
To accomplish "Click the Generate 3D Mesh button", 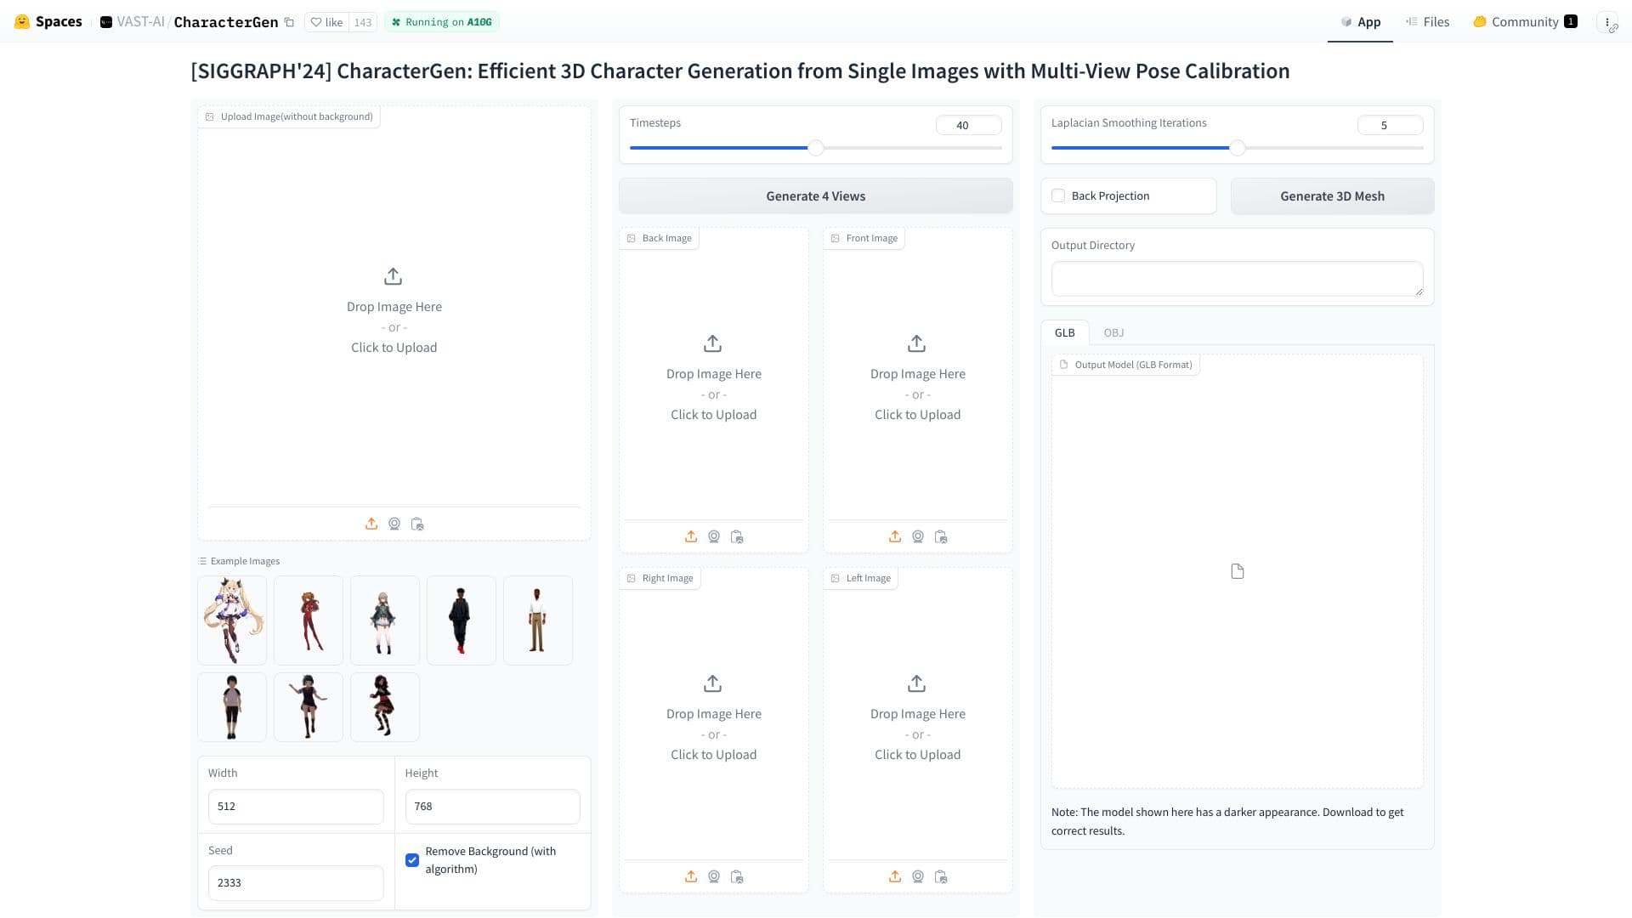I will [1332, 195].
